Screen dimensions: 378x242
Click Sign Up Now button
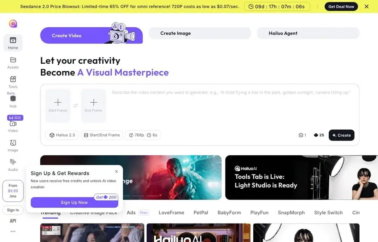74,203
